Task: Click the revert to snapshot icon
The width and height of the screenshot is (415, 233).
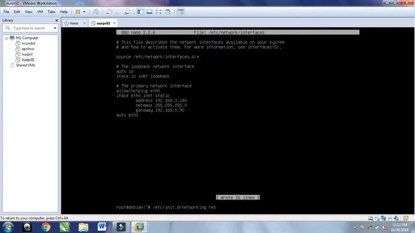Action: point(118,12)
